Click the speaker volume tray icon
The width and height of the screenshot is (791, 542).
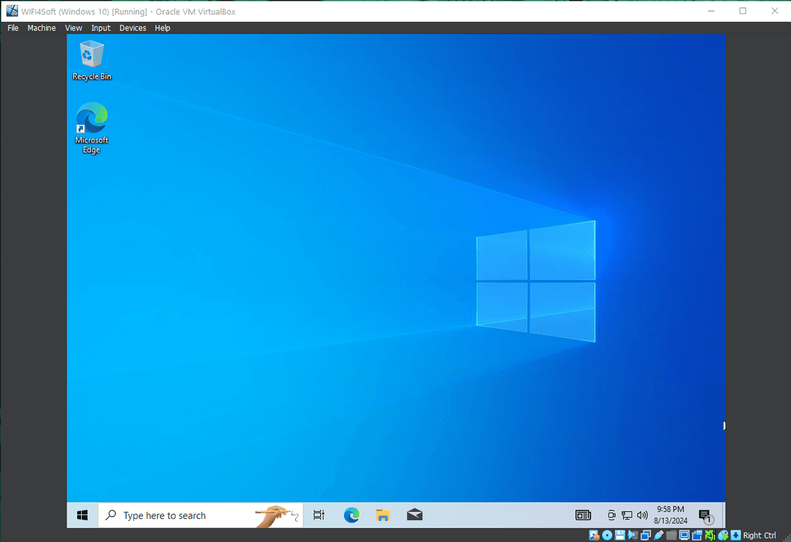pos(642,515)
